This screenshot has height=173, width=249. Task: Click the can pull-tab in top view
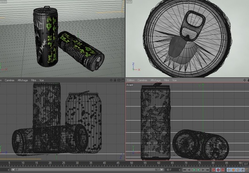[x=193, y=26]
